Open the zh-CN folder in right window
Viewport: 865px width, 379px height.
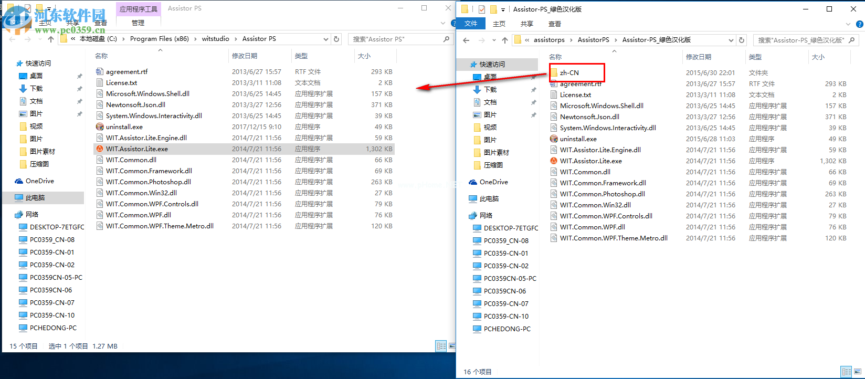[x=569, y=73]
